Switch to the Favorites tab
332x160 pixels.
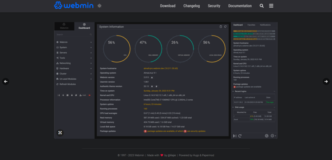251,25
